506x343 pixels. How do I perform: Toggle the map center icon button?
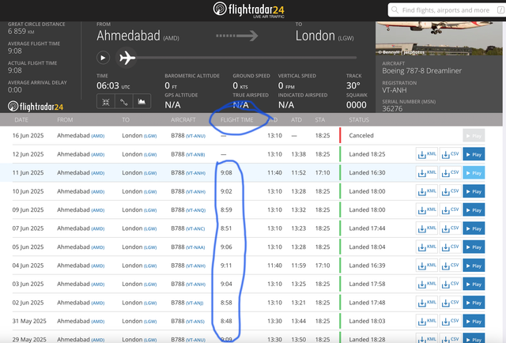[x=105, y=102]
